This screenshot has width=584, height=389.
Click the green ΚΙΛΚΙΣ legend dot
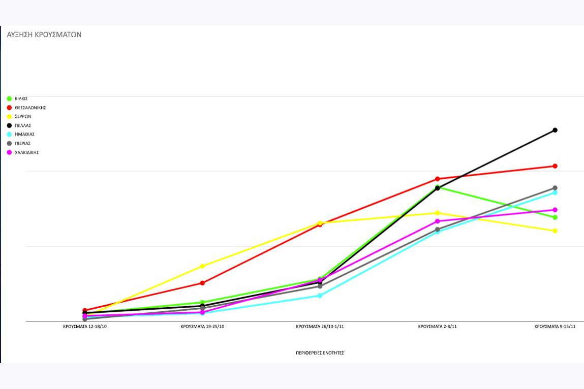pyautogui.click(x=9, y=99)
